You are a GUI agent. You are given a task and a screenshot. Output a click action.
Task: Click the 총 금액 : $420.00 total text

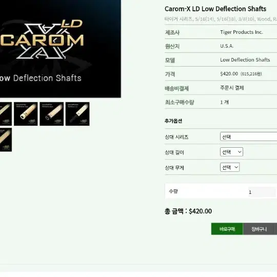(188, 211)
